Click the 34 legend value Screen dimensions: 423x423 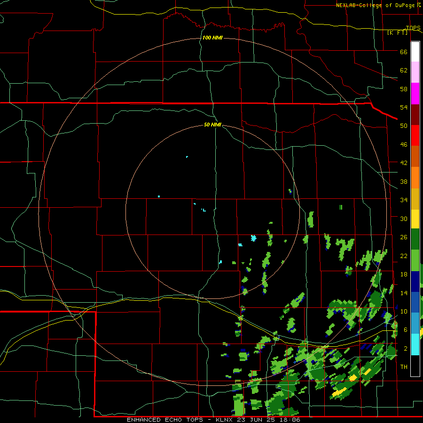[404, 200]
